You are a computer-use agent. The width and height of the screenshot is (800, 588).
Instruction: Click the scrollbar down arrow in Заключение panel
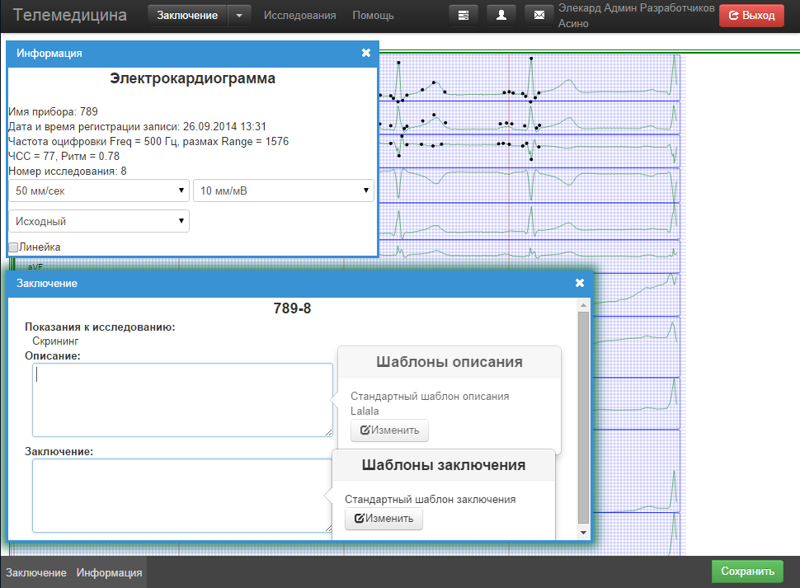pyautogui.click(x=583, y=533)
